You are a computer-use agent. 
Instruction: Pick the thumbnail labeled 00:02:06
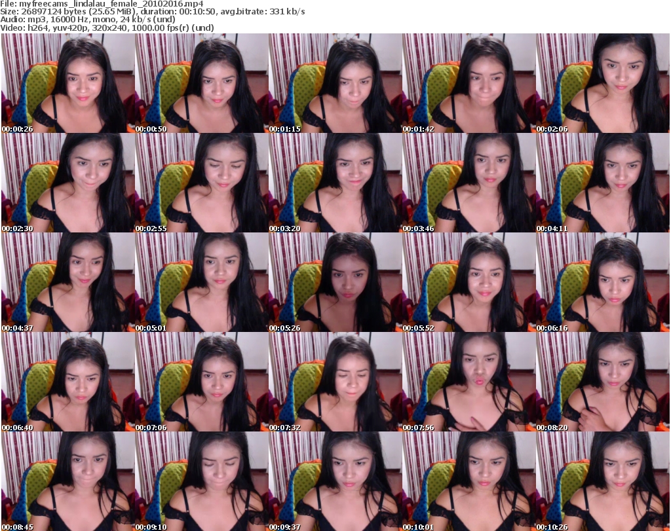click(603, 83)
